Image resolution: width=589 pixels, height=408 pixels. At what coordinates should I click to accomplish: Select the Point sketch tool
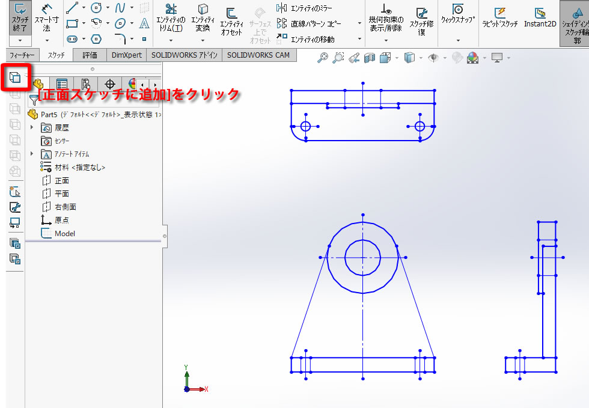point(144,38)
